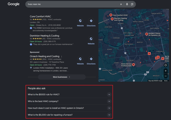171x120 pixels.
Task: Zoom out on the map
Action: 165,76
